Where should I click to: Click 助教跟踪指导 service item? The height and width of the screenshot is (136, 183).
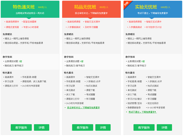[134, 108]
